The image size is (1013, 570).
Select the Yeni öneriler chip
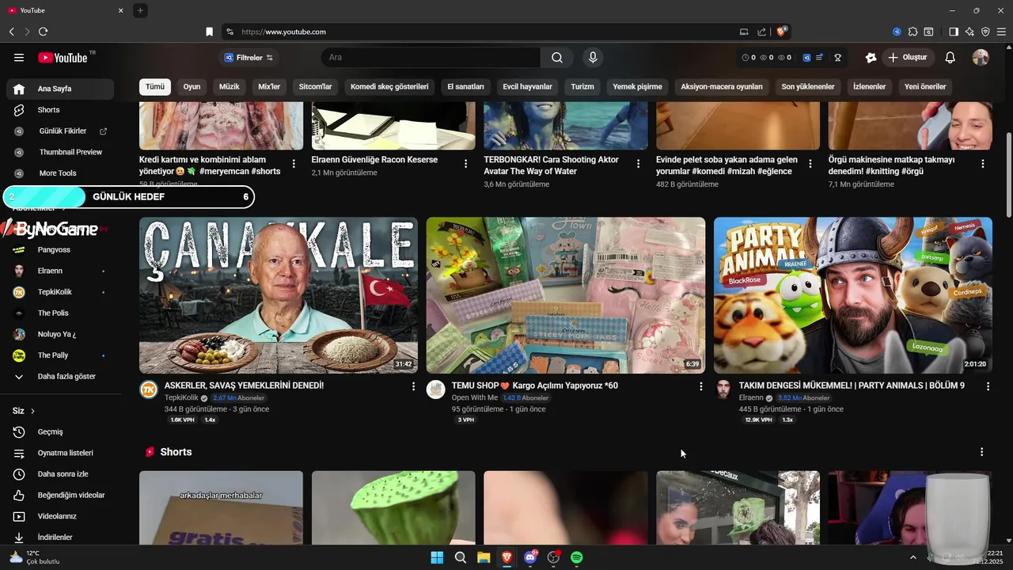pyautogui.click(x=925, y=87)
